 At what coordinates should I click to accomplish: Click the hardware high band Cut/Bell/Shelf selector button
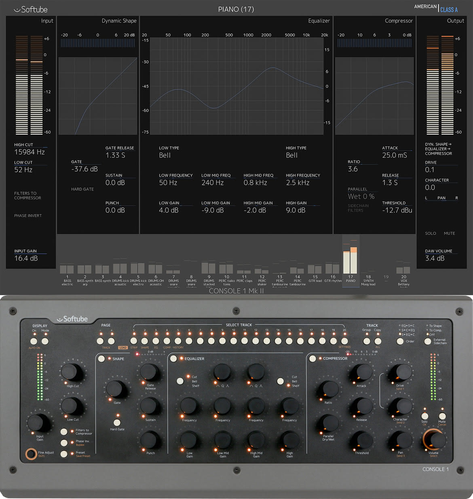pos(280,381)
